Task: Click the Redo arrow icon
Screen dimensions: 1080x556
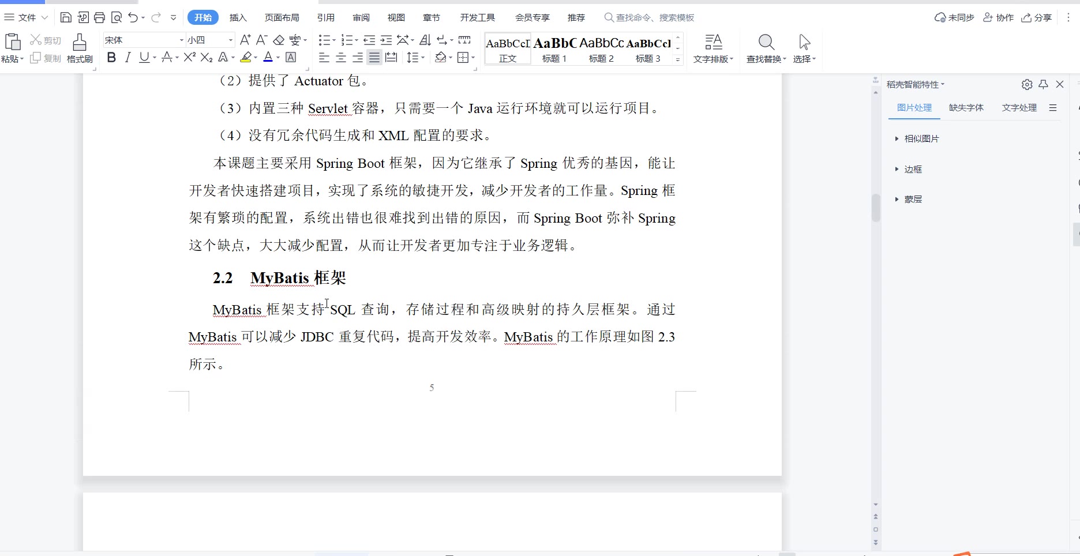Action: (x=156, y=17)
